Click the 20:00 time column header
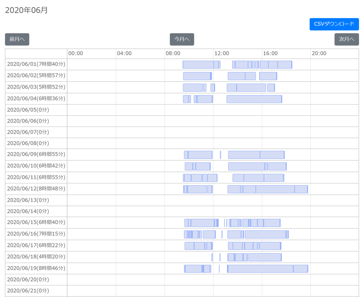 tap(319, 53)
